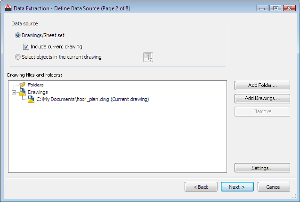Image resolution: width=300 pixels, height=202 pixels.
Task: Go to previous page with Back
Action: click(201, 187)
